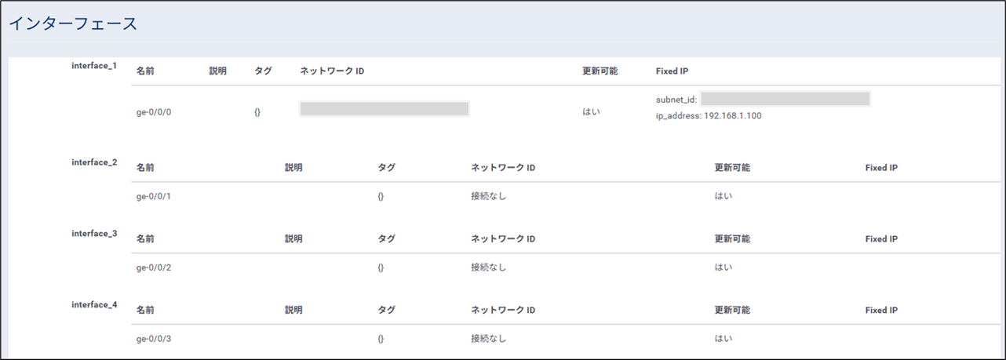Select the interface_3 row label
Viewport: 1006px width, 360px height.
[x=94, y=233]
